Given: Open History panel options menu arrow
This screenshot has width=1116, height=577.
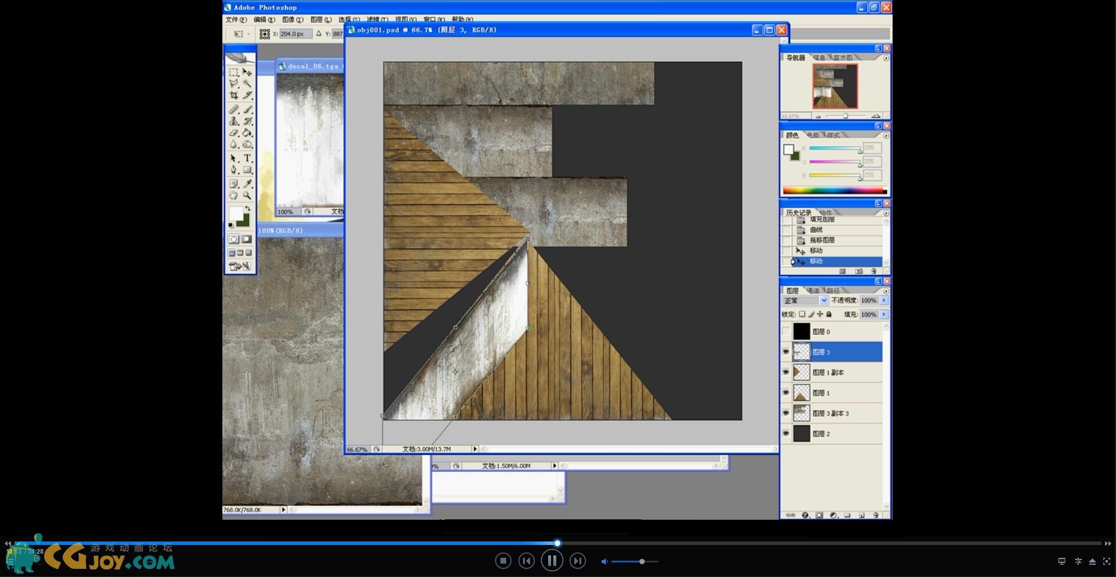Looking at the screenshot, I should pos(886,213).
